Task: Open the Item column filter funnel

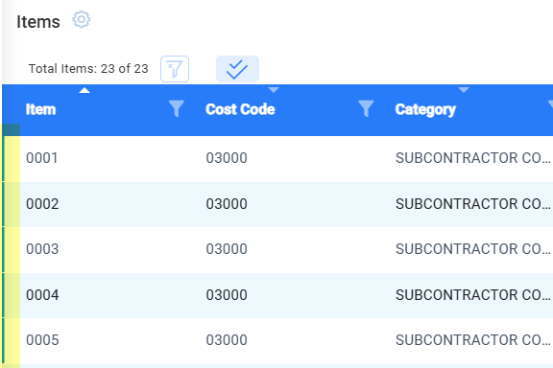Action: point(177,108)
